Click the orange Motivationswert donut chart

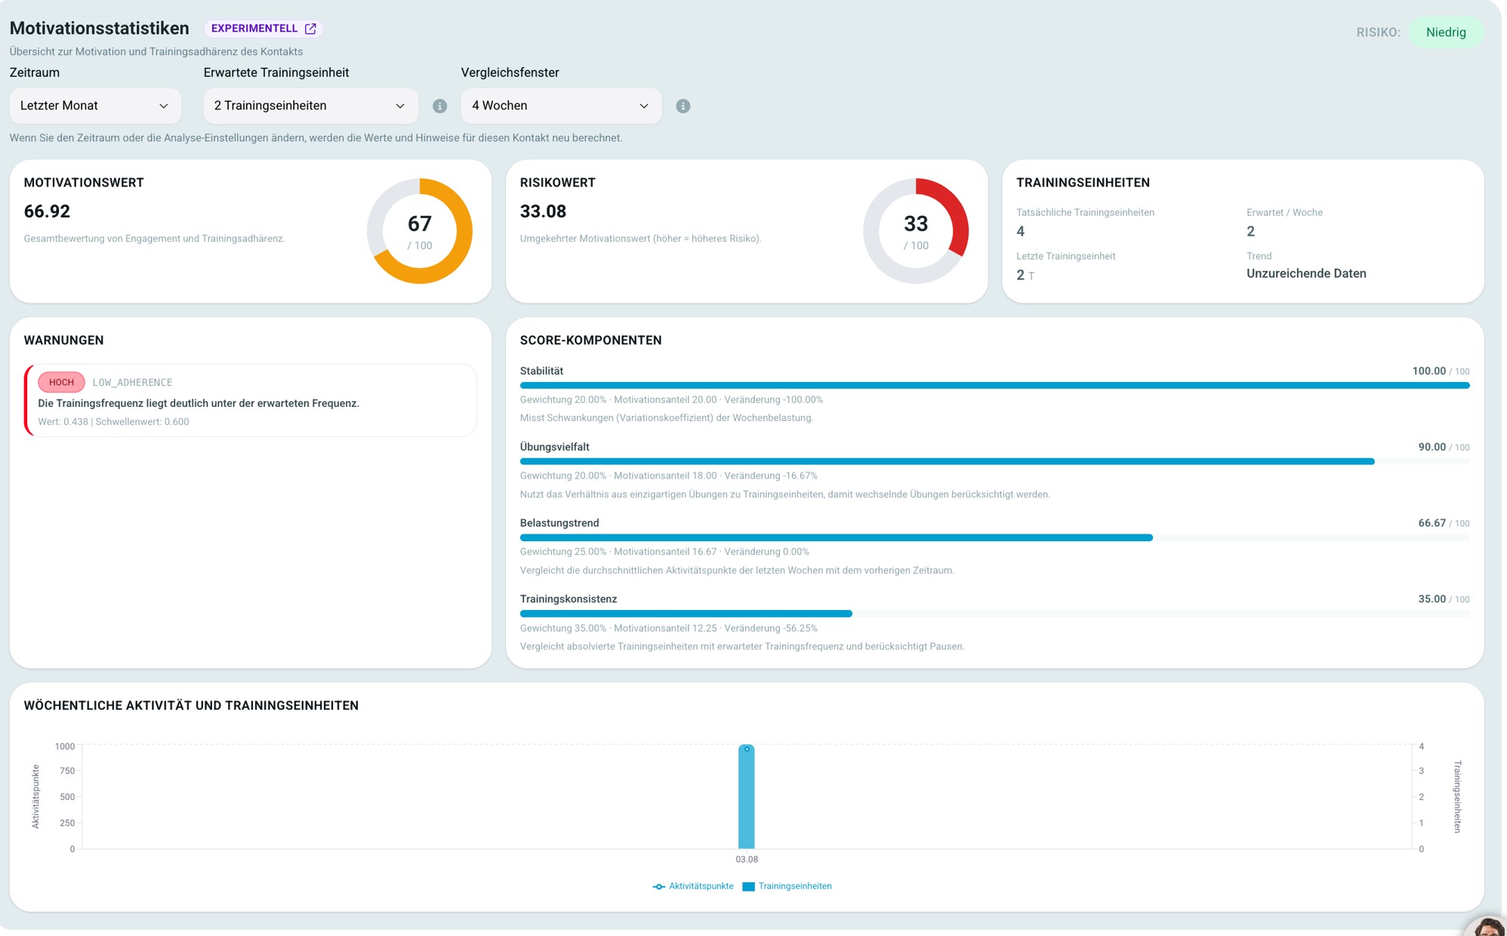pos(420,231)
